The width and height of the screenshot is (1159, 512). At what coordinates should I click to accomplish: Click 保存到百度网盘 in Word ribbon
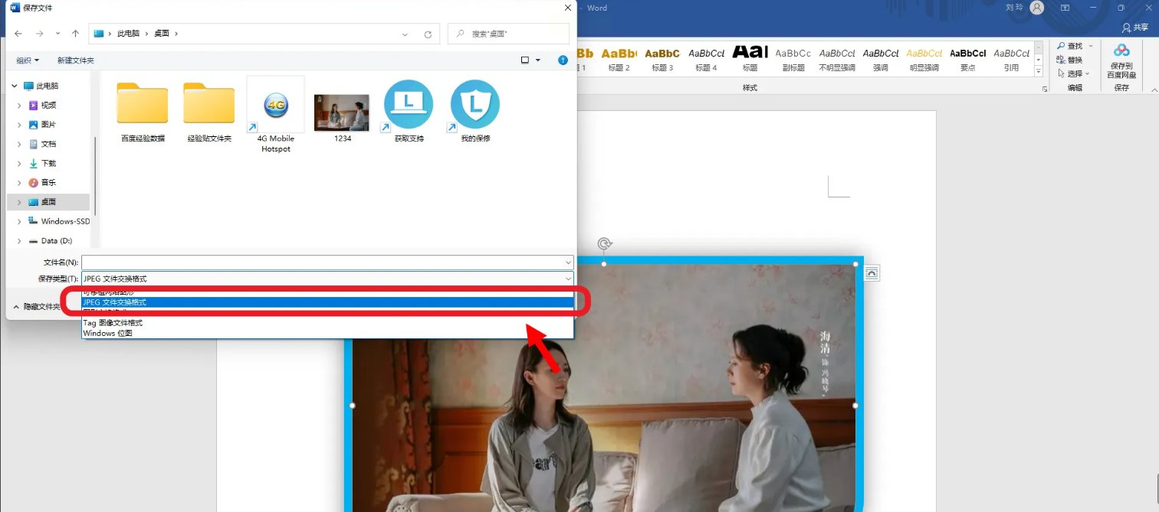coord(1121,61)
